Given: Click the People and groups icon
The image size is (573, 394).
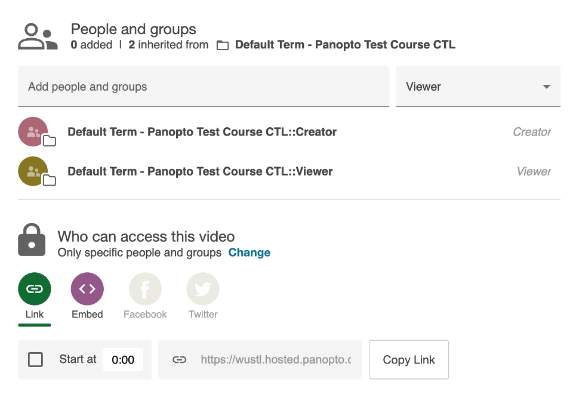Looking at the screenshot, I should click(37, 36).
